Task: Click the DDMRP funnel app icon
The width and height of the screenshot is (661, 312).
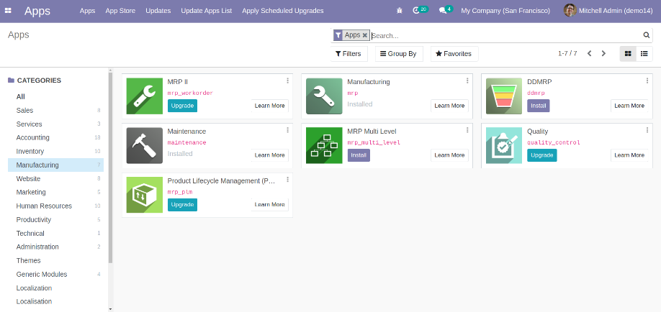Action: point(504,96)
